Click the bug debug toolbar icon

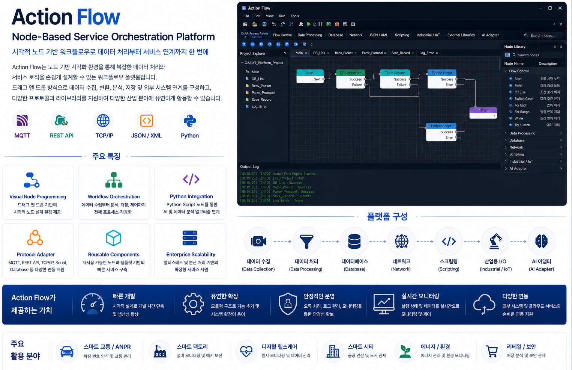click(301, 24)
